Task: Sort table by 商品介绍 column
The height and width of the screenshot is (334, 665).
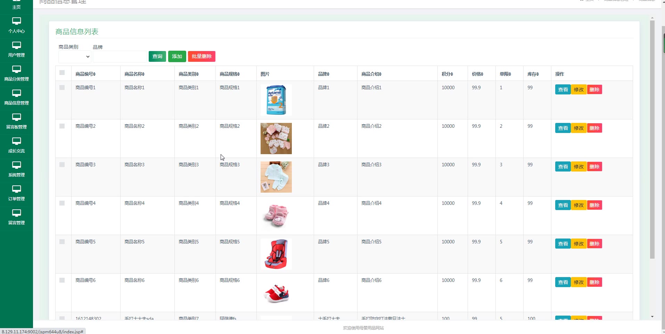Action: [371, 74]
